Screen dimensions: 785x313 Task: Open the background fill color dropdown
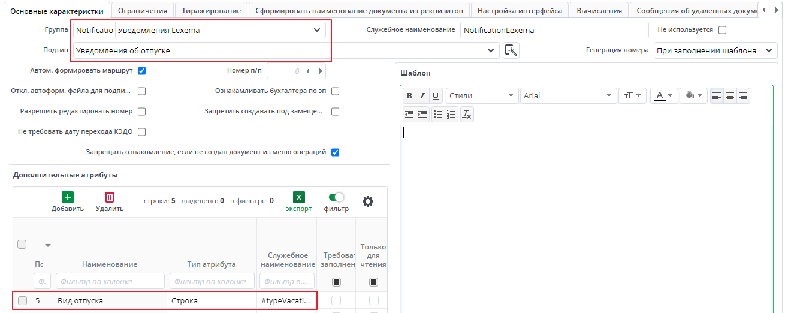coord(694,96)
